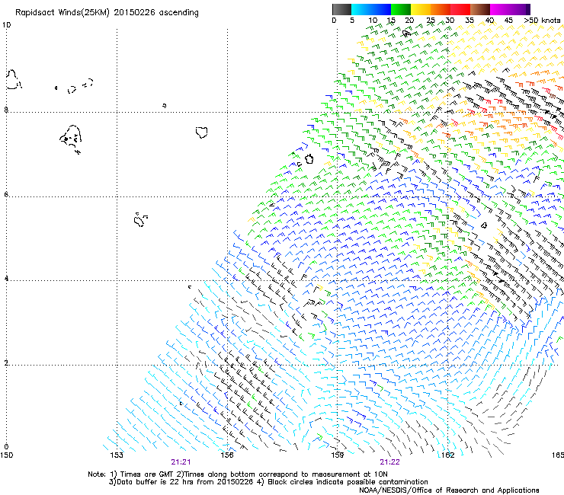This screenshot has height=495, width=564.
Task: Select the brown 35-40 knots legend segment
Action: point(480,9)
